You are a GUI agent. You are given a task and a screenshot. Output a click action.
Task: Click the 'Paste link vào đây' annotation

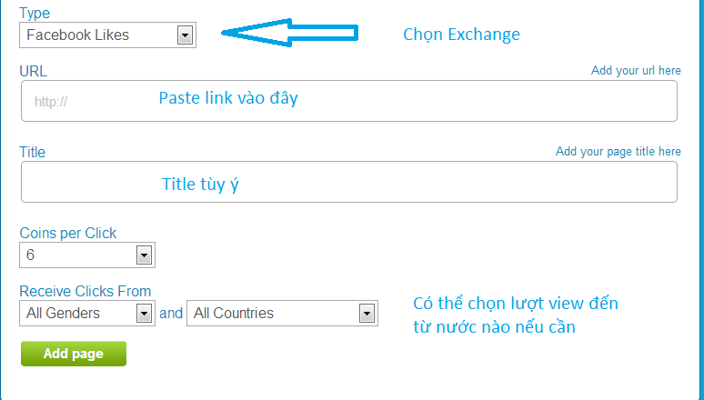[228, 98]
